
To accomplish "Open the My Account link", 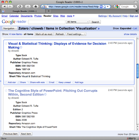I will pyautogui.click(x=115, y=16).
